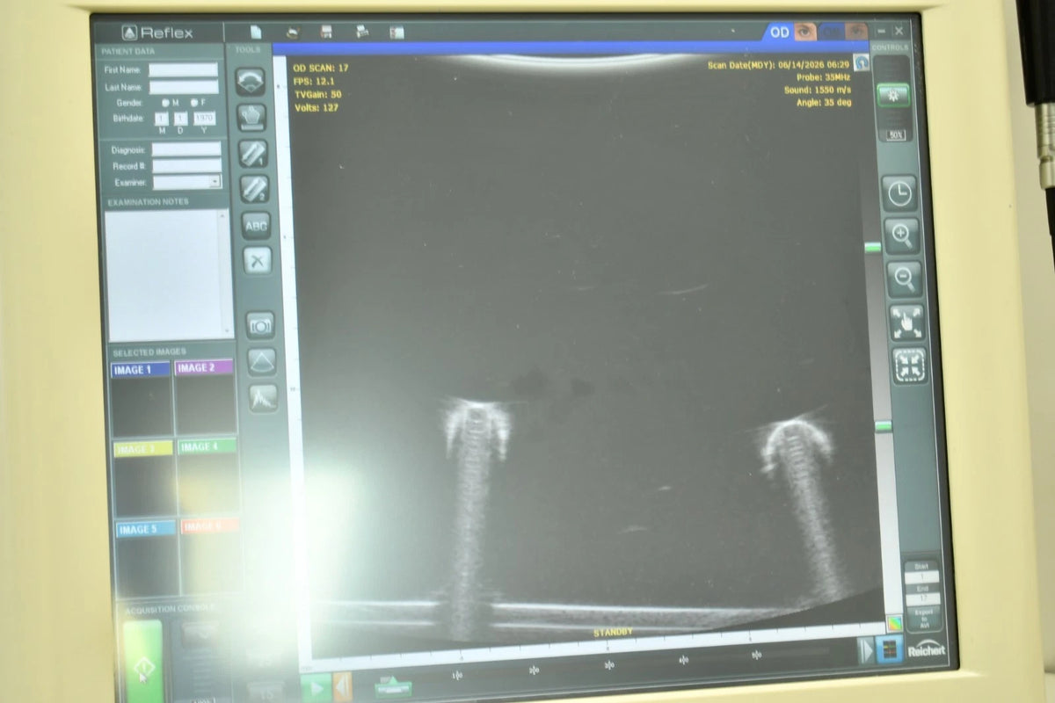This screenshot has height=703, width=1055.
Task: Click the orange step back button
Action: tap(343, 688)
